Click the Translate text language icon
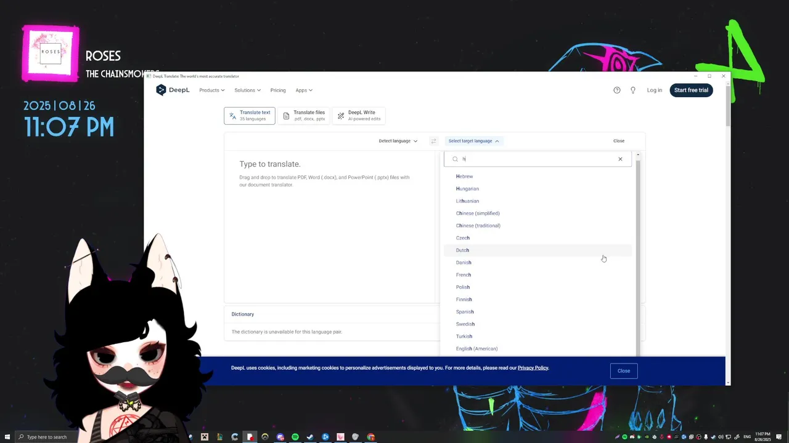The width and height of the screenshot is (789, 443). (x=232, y=116)
